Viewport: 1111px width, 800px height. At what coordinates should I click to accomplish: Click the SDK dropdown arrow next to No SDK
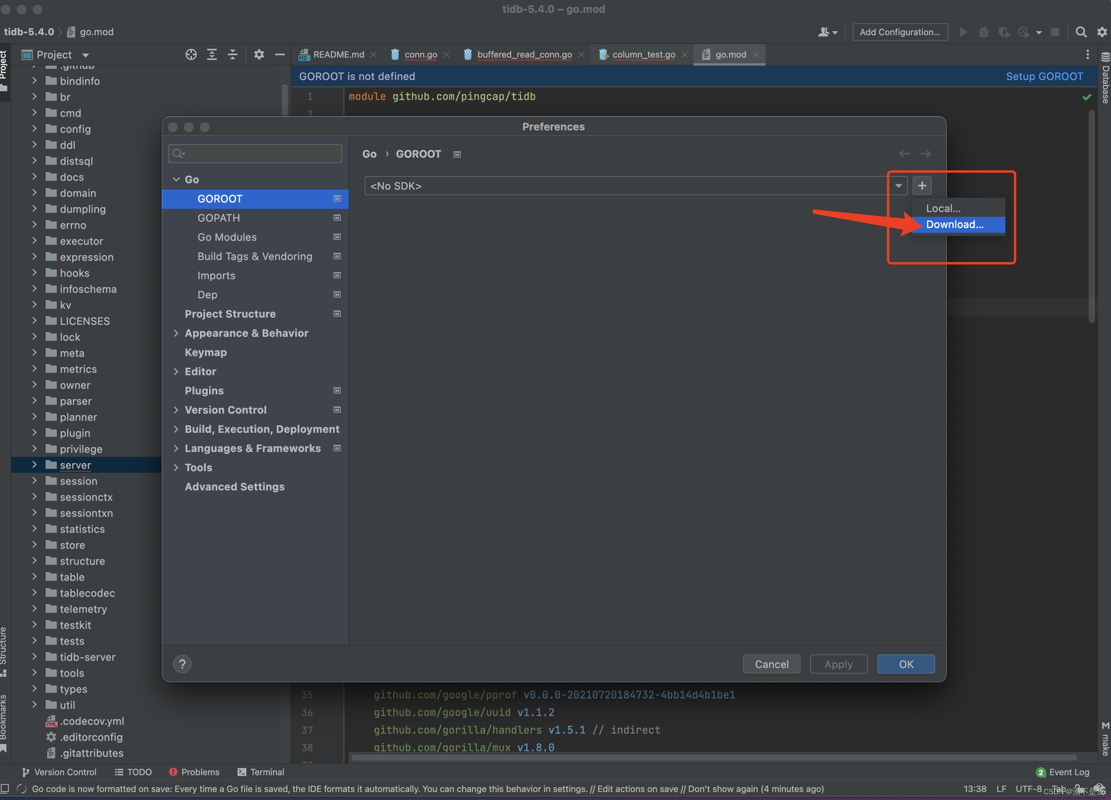coord(898,186)
